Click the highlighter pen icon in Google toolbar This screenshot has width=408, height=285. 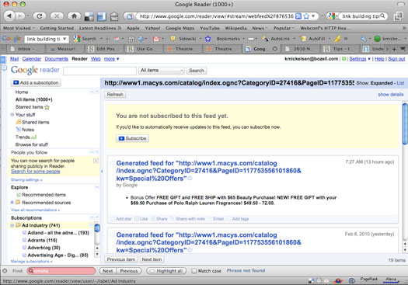(337, 39)
